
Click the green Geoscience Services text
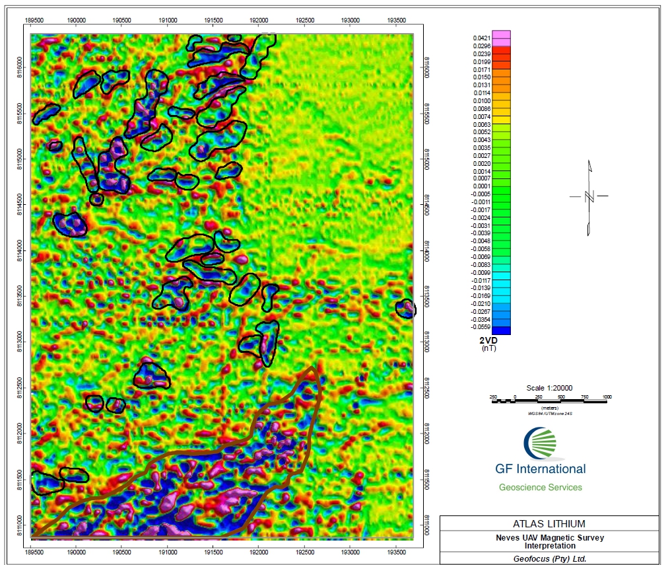[x=540, y=488]
